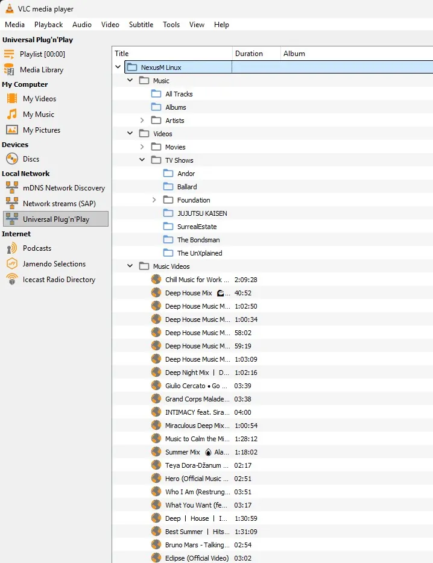
Task: Open the View menu
Action: click(197, 25)
